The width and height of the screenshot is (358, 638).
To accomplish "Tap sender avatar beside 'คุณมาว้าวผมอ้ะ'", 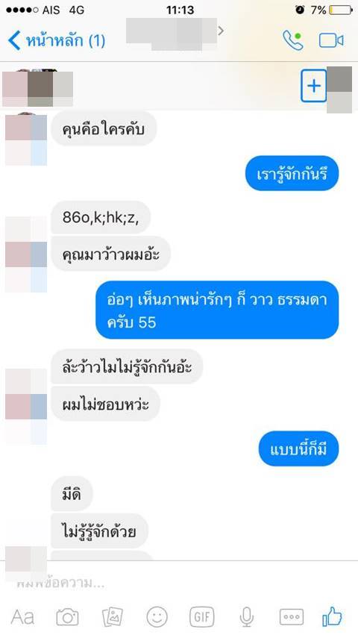I will pos(26,254).
